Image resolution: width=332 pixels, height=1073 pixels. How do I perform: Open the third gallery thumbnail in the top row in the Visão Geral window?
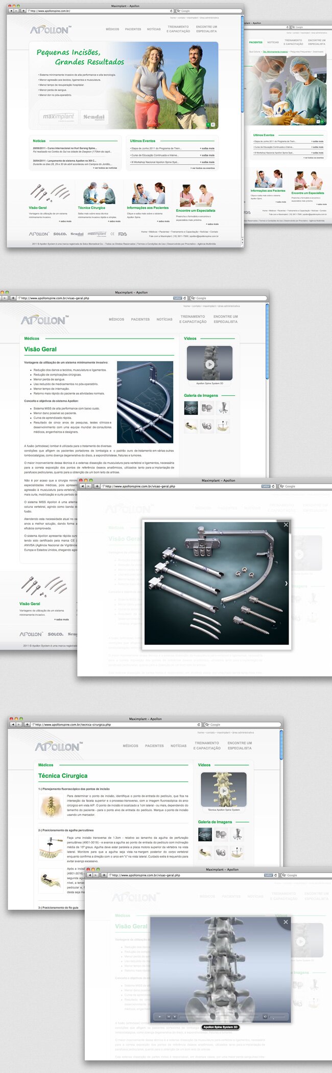223,408
